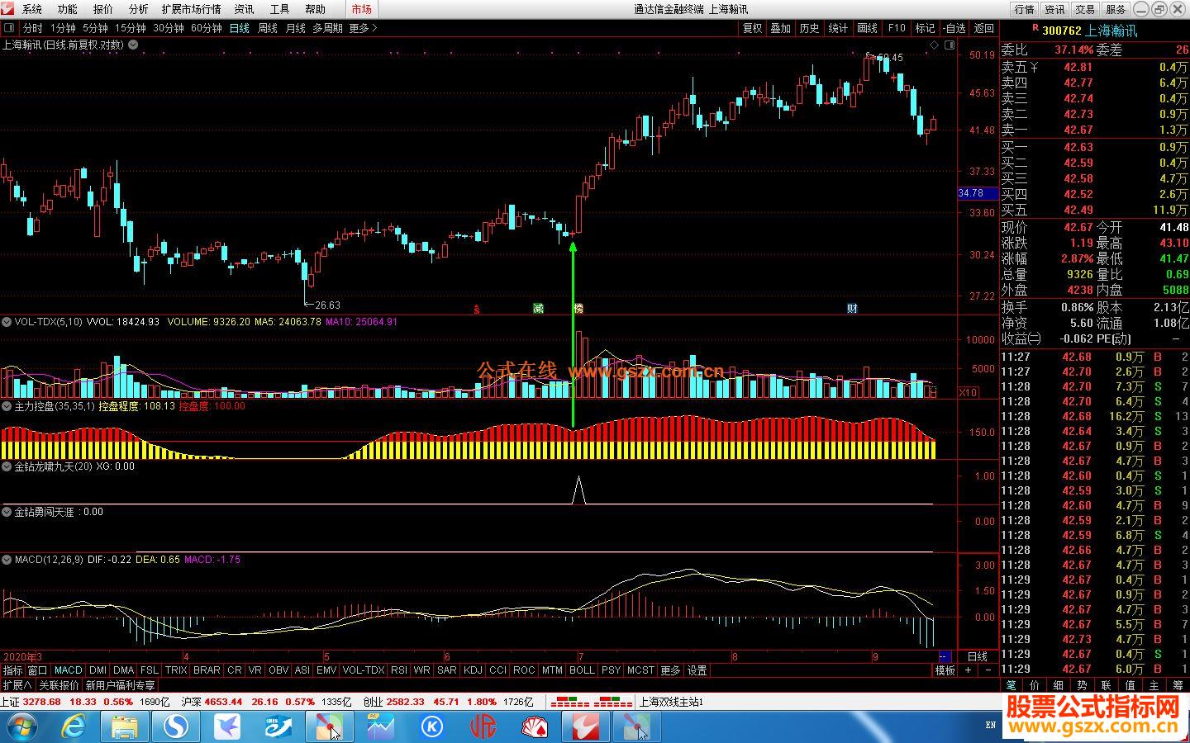
Task: Expand MACD indicator panel menu
Action: click(7, 560)
